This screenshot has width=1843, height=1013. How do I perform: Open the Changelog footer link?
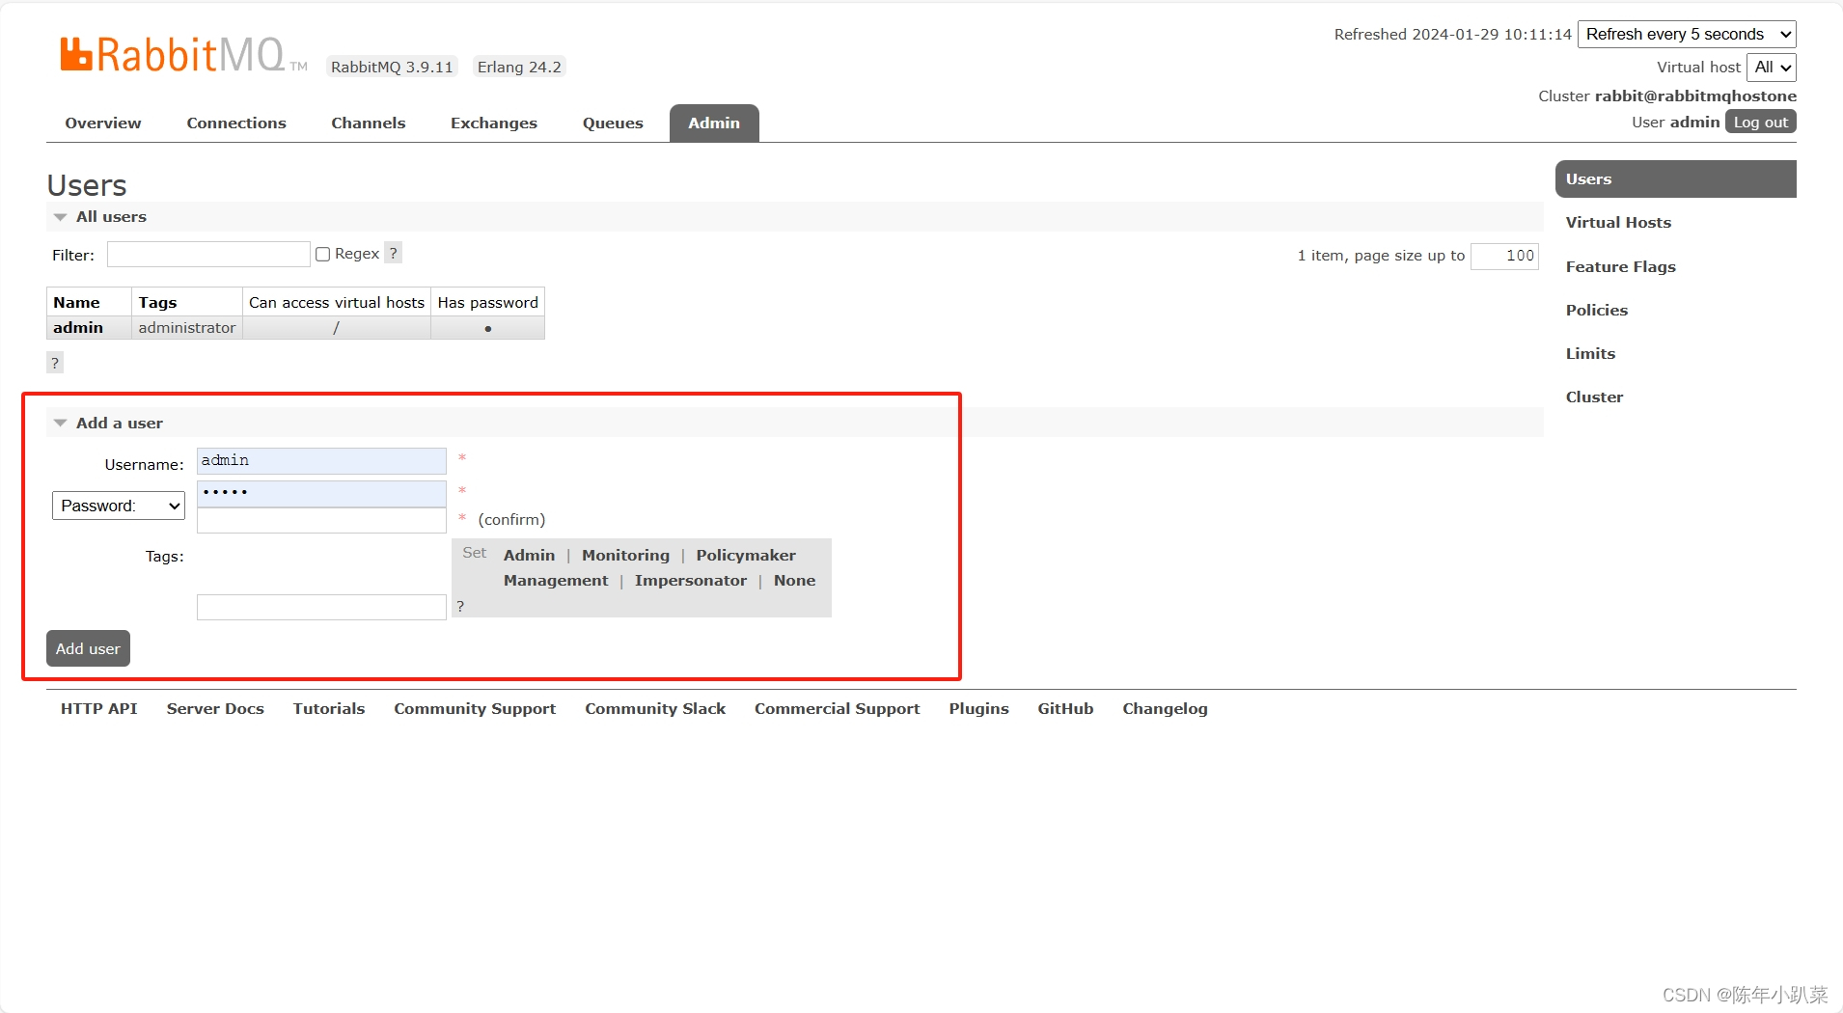tap(1165, 709)
